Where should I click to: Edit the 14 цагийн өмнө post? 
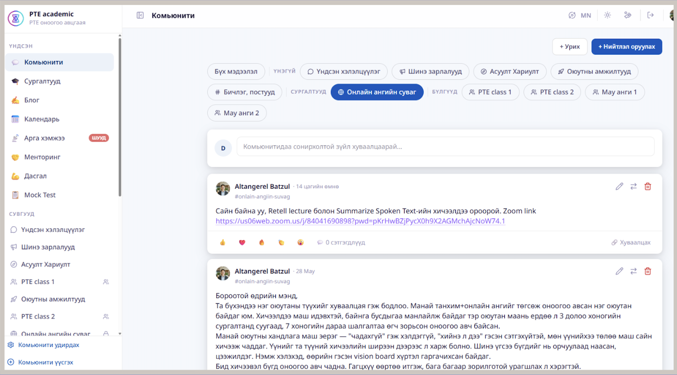point(619,186)
